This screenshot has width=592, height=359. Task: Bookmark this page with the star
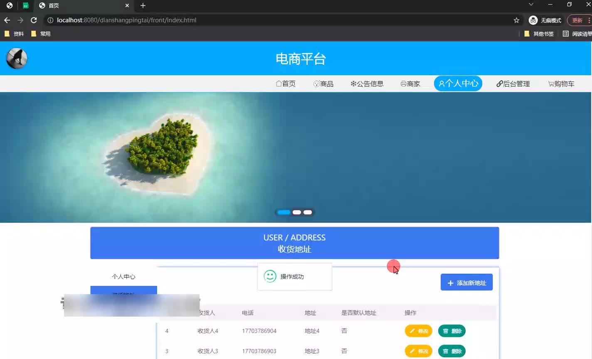516,20
